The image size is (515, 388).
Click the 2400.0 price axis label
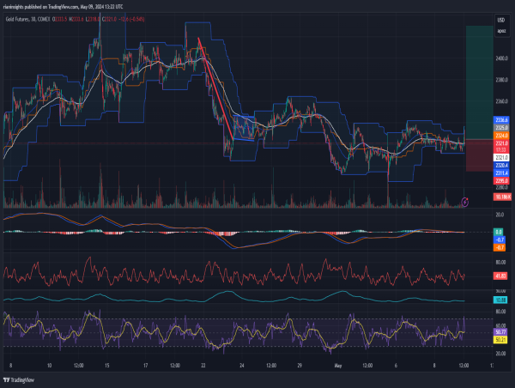click(501, 58)
